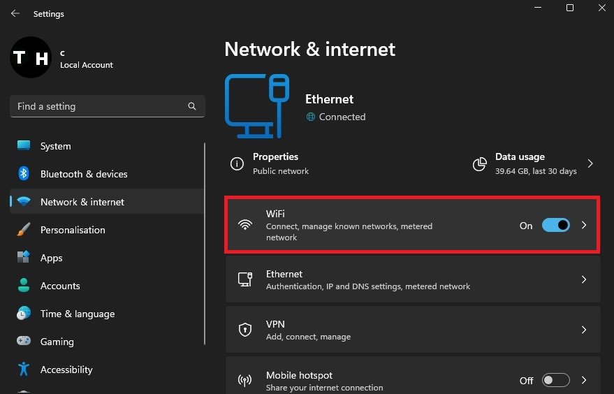The width and height of the screenshot is (614, 394).
Task: Expand the VPN row chevron
Action: tap(585, 330)
